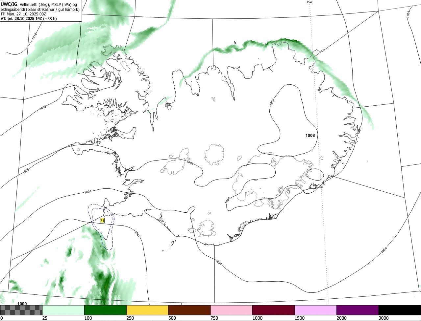
Task: Select the brown 500–750 legend swatch
Action: pyautogui.click(x=189, y=310)
